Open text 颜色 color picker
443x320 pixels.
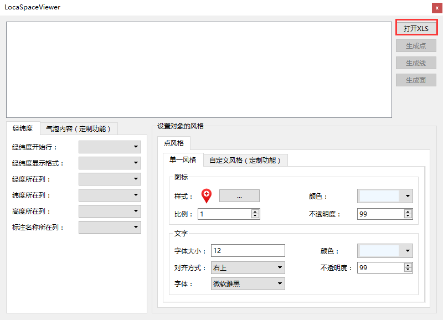pyautogui.click(x=385, y=251)
